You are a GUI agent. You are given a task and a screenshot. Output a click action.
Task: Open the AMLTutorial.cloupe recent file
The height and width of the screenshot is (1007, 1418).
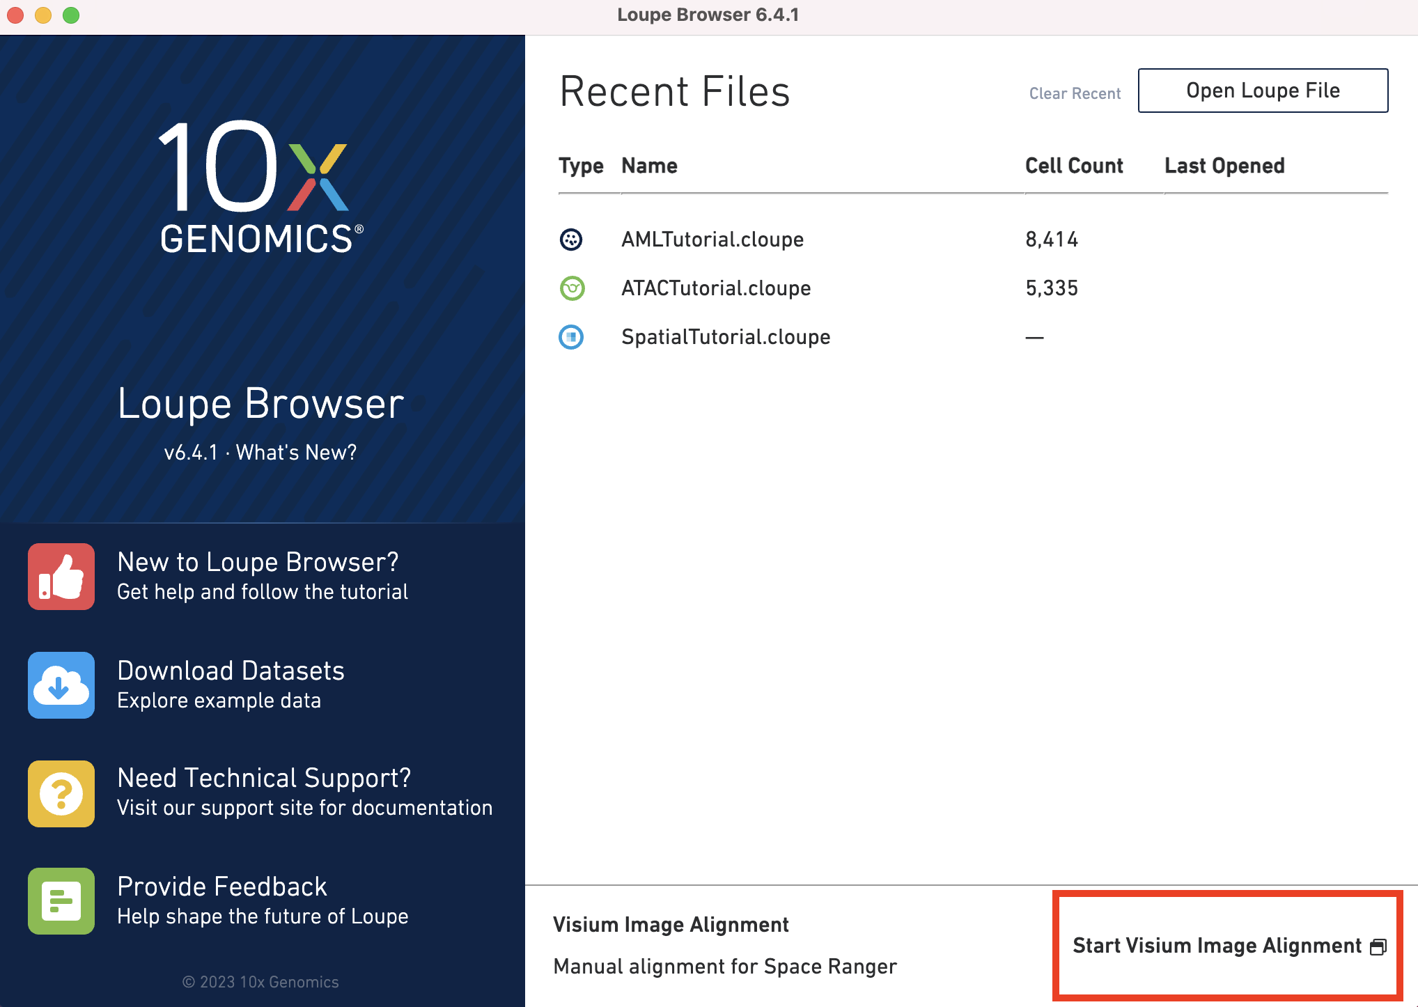[x=712, y=240]
